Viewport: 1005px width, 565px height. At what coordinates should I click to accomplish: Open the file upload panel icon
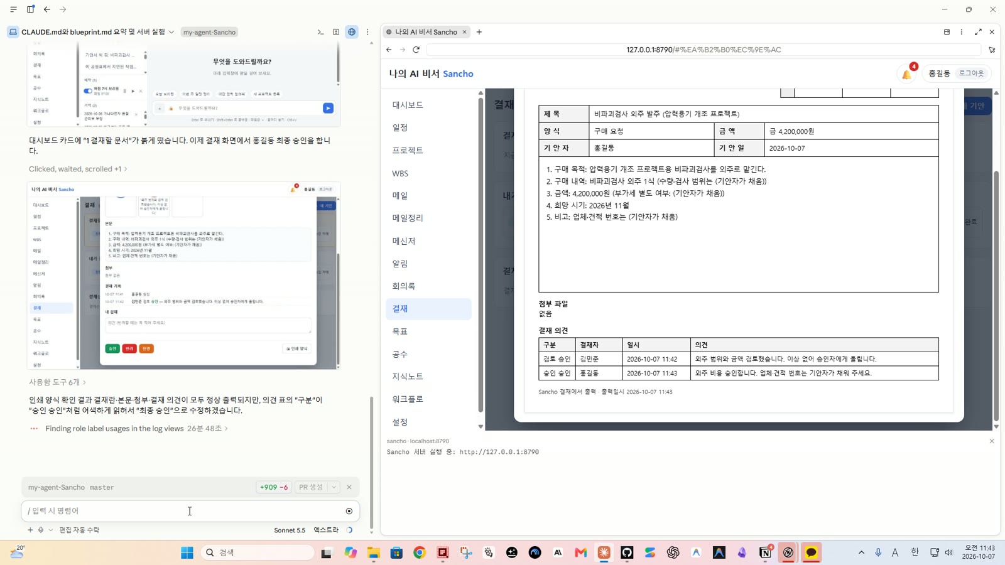(336, 32)
